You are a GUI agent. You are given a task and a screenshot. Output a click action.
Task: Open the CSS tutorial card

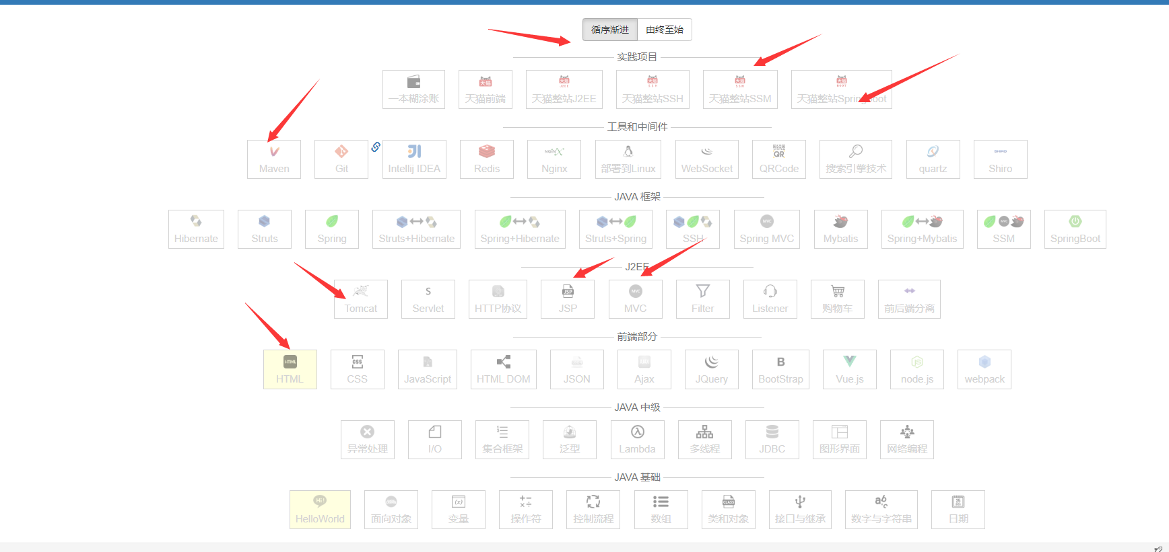pos(358,369)
